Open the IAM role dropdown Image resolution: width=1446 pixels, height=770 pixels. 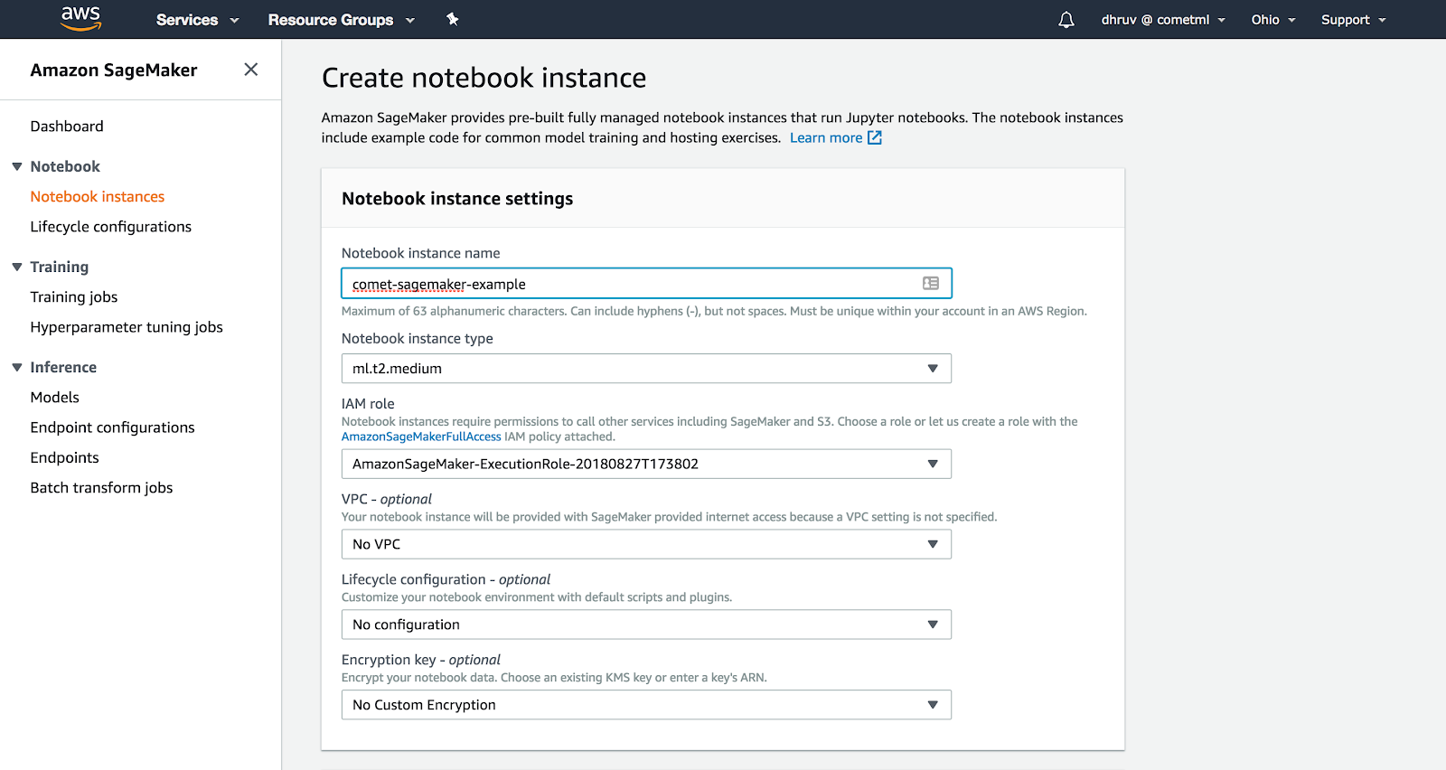click(x=646, y=464)
